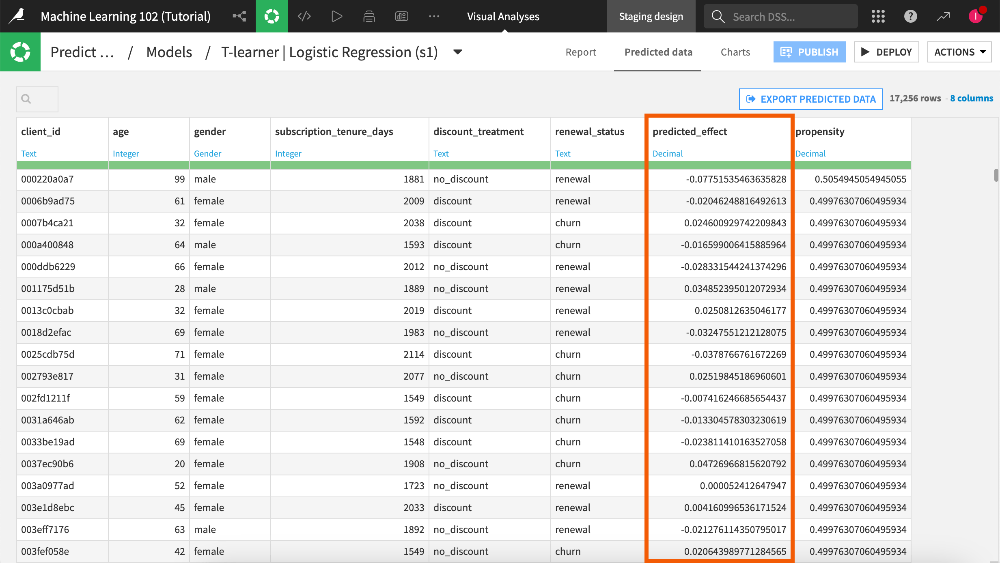1000x563 pixels.
Task: Click the vertical scrollbar handle
Action: click(996, 175)
